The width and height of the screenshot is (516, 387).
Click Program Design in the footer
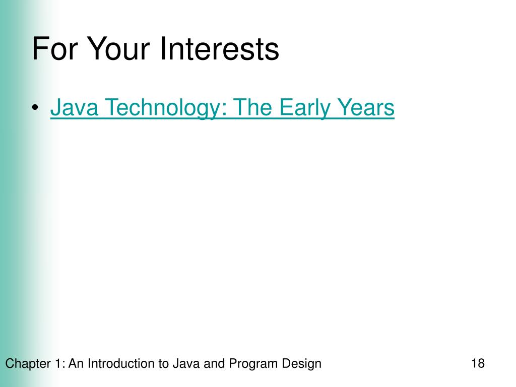pyautogui.click(x=275, y=364)
